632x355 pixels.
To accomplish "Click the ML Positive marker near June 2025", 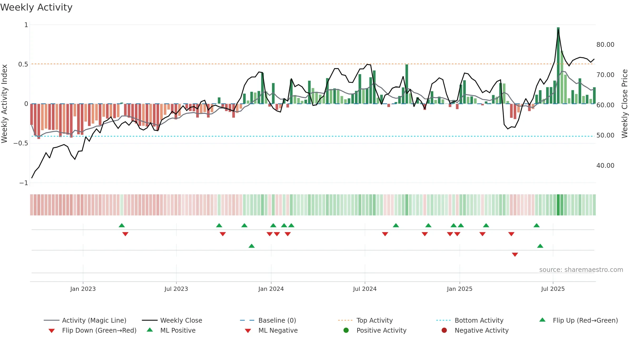I will [540, 246].
